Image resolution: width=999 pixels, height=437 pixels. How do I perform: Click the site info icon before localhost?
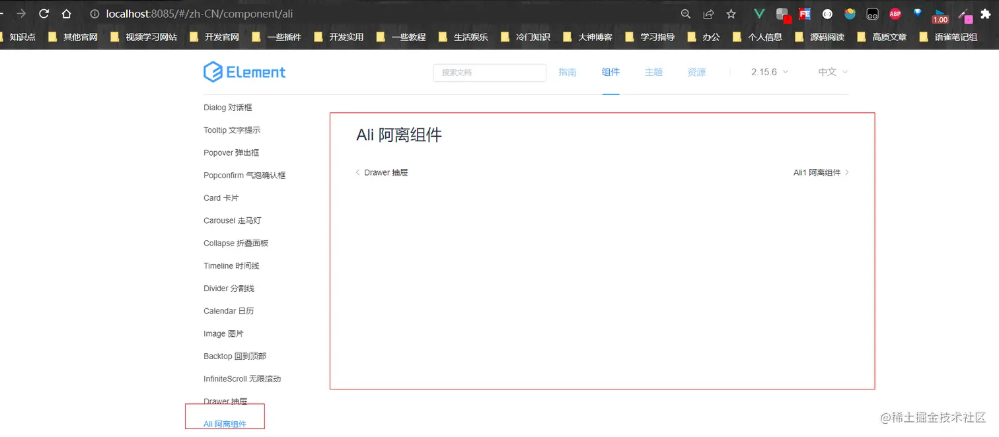[x=94, y=14]
